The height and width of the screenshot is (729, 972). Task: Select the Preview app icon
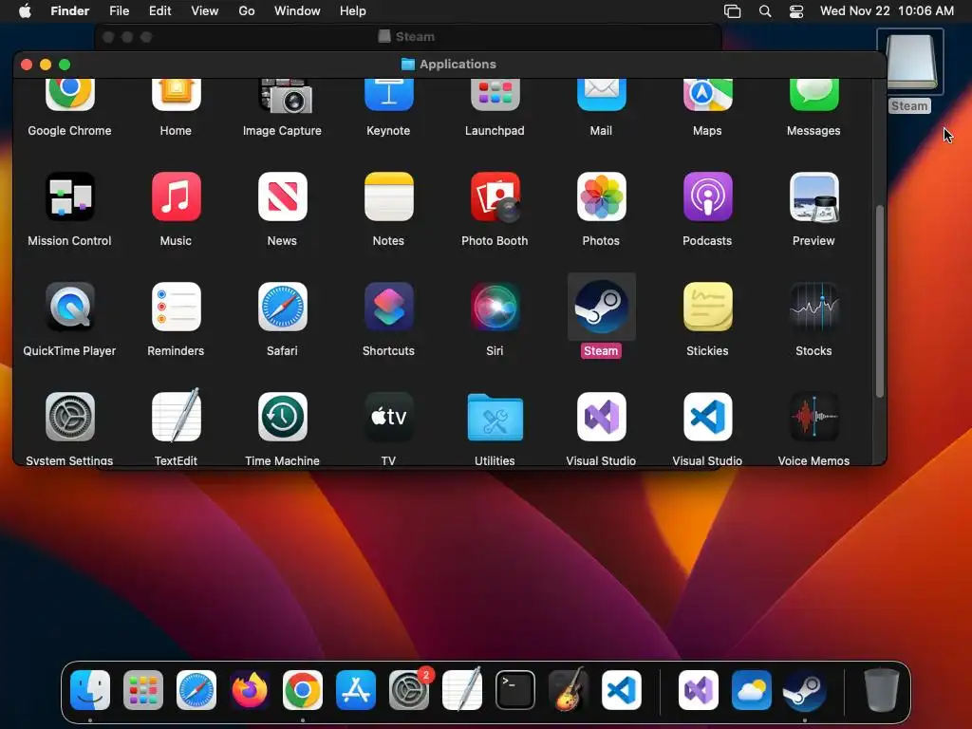pyautogui.click(x=813, y=197)
